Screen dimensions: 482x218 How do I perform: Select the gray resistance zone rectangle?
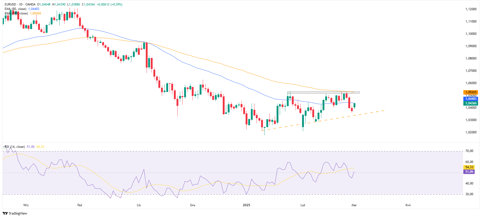(323, 92)
